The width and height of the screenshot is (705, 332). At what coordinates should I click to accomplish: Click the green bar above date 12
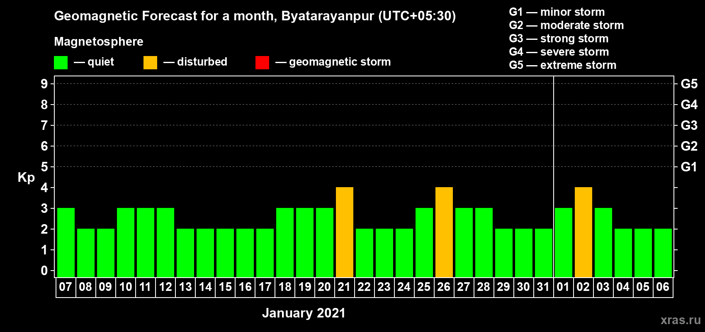click(165, 242)
